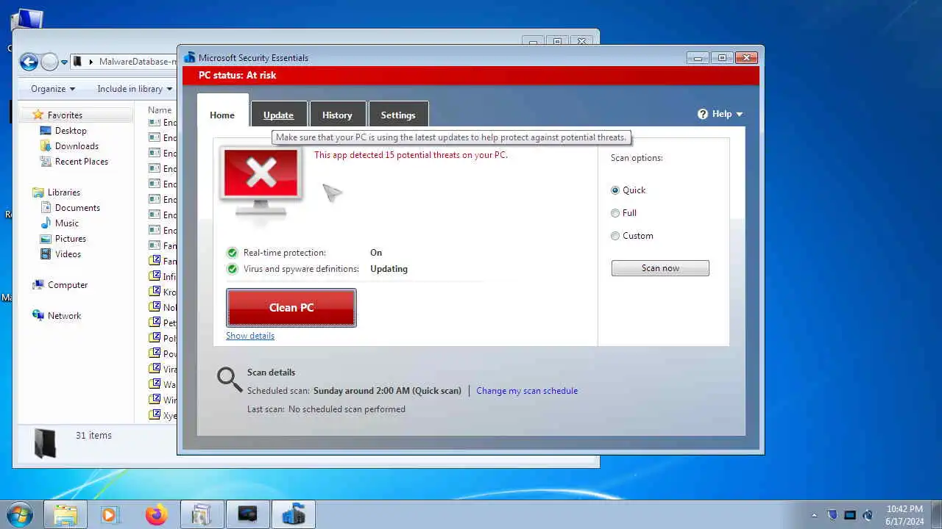Open the Help question mark icon
942x529 pixels.
point(703,114)
